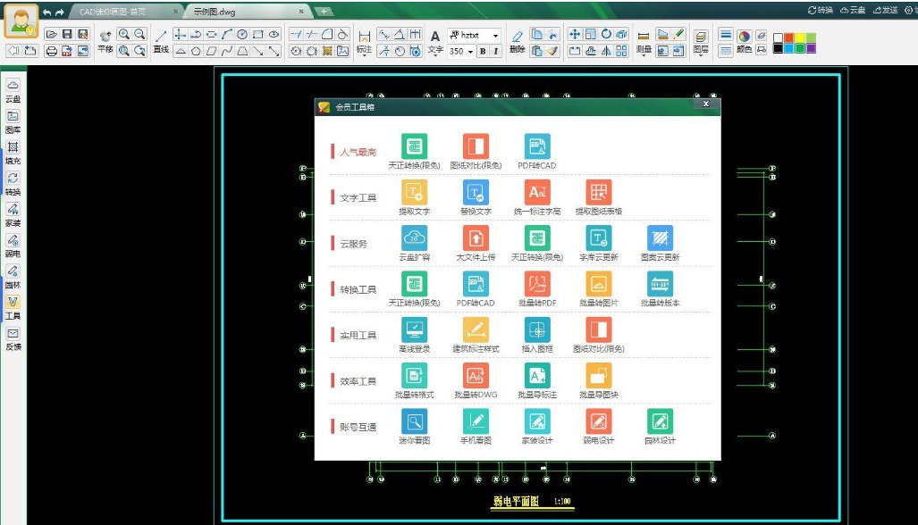Open 大文件上传 cloud service
The width and height of the screenshot is (918, 525).
[x=476, y=243]
